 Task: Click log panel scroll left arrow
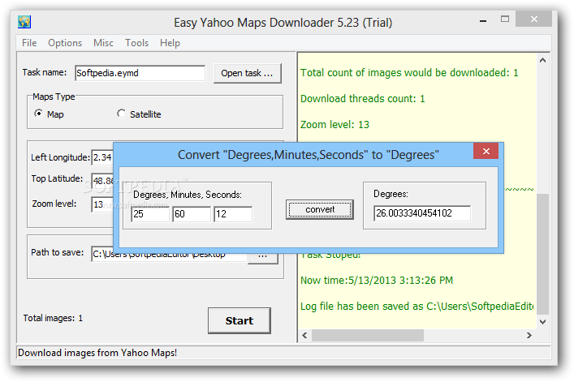click(x=304, y=335)
